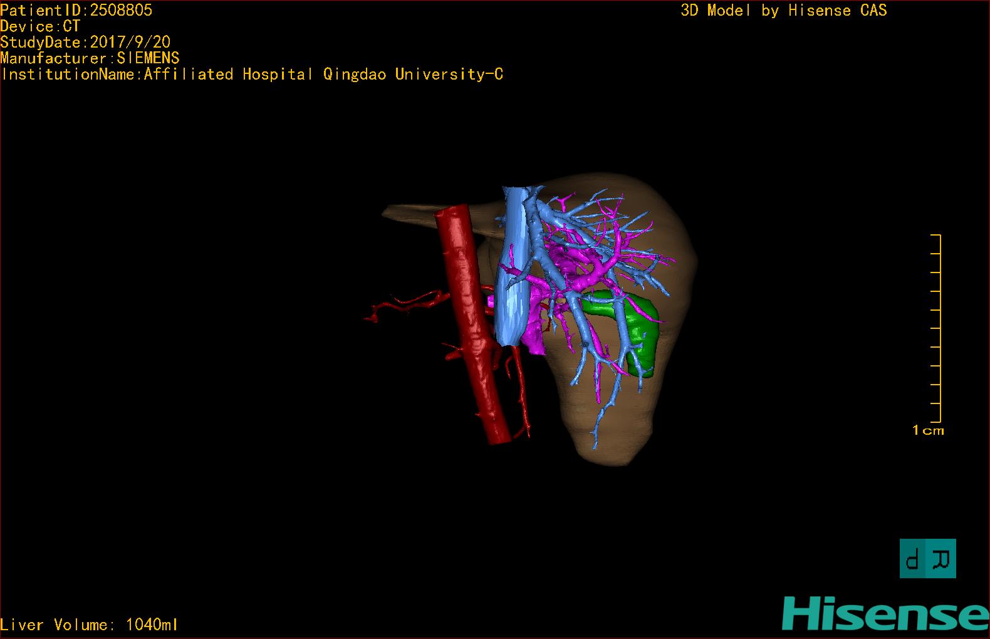Click the Device:CT label

pos(40,26)
